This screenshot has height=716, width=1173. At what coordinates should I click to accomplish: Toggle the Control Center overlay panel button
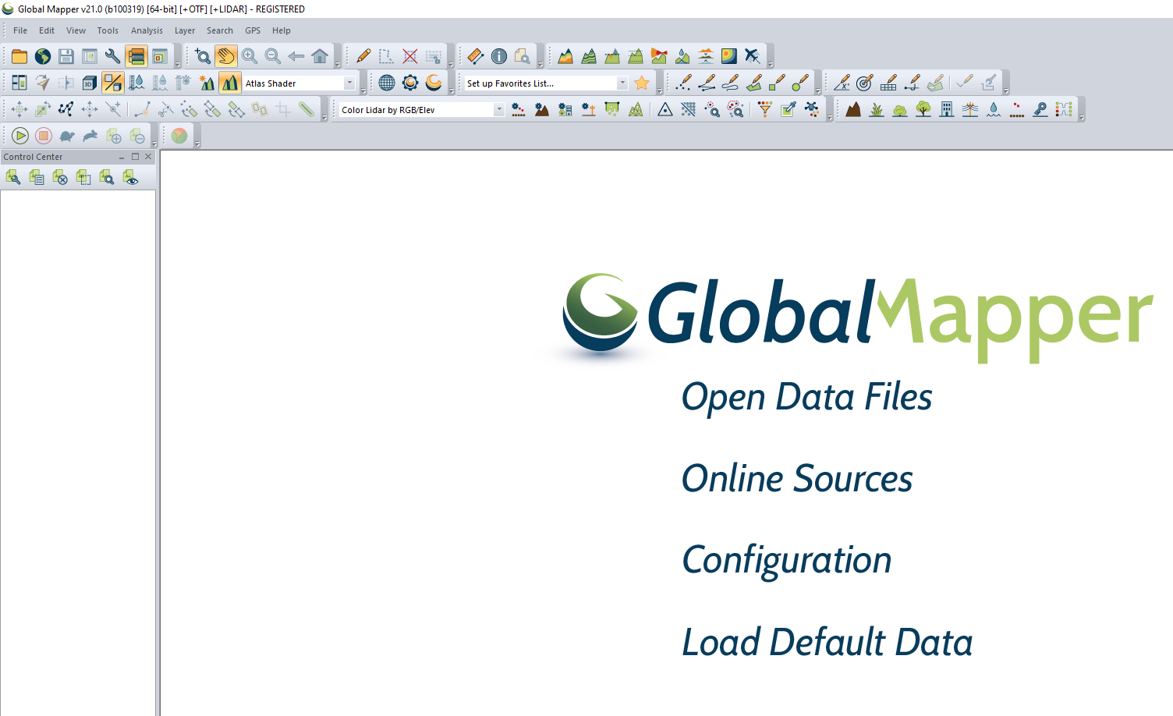(x=136, y=56)
